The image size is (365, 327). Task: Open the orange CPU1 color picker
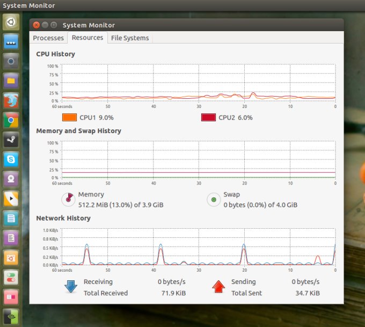69,118
